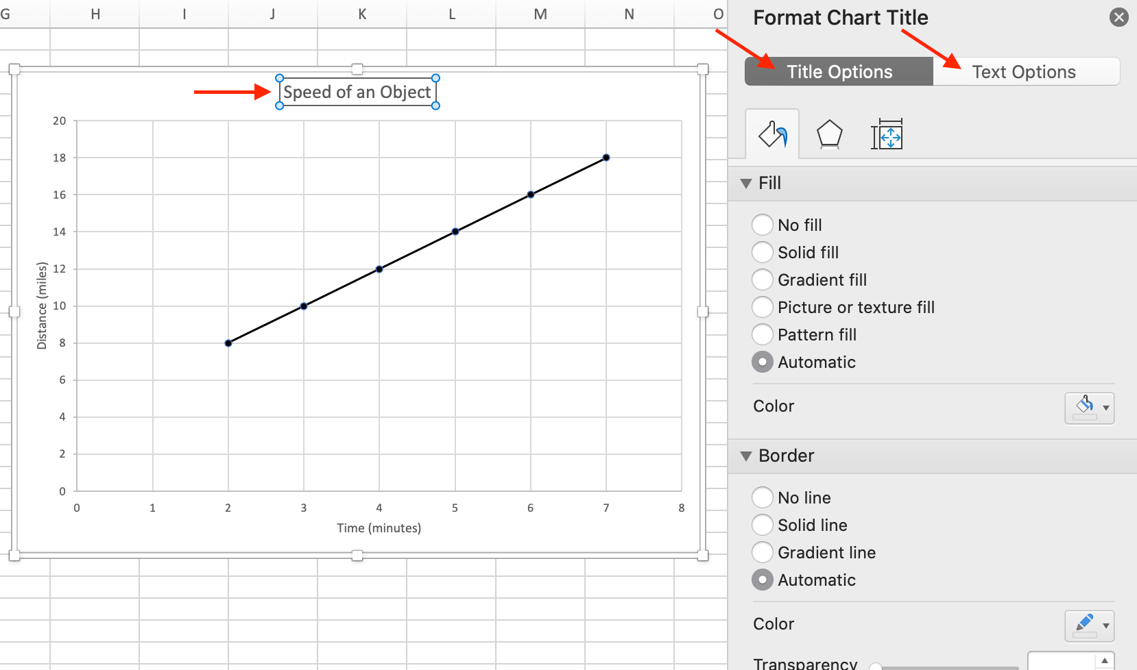
Task: Enable Gradient fill for the title
Action: [x=763, y=280]
